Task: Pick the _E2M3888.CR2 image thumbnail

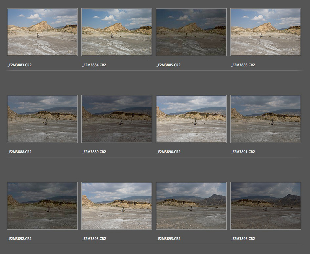Action: tap(42, 119)
